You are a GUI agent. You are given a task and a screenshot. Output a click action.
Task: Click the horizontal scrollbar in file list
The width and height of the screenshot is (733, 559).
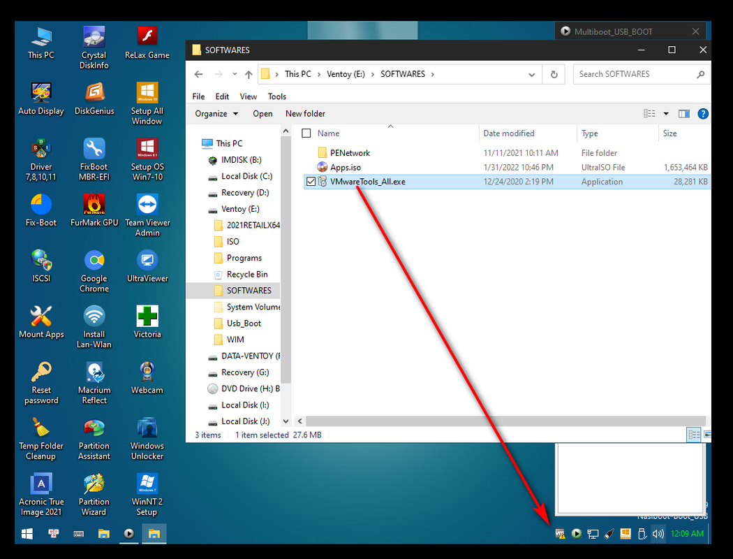(505, 421)
